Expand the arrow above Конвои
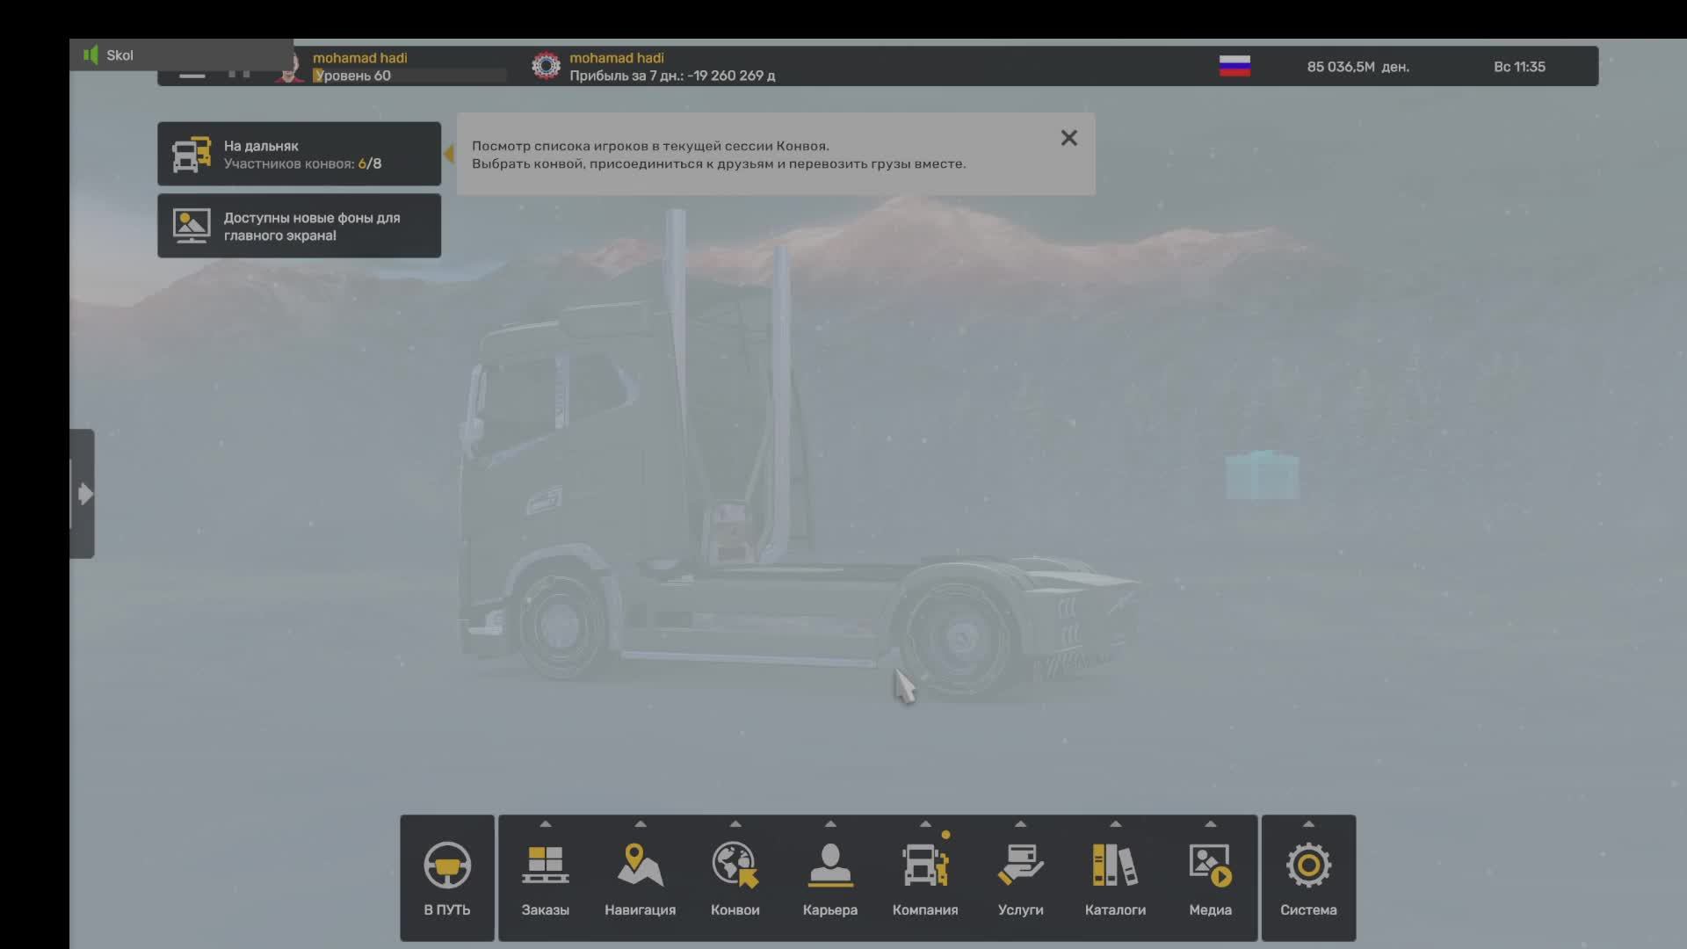This screenshot has height=949, width=1687. click(x=735, y=824)
